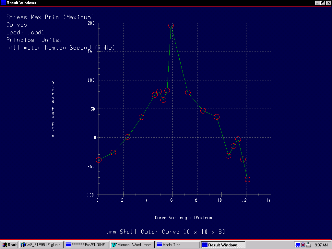Switch to WS_FTP95 LE taskbar window

tap(42, 245)
